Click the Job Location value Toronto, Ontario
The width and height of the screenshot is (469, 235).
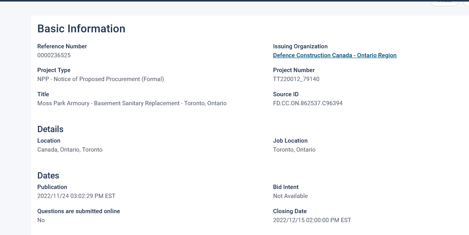coord(294,150)
